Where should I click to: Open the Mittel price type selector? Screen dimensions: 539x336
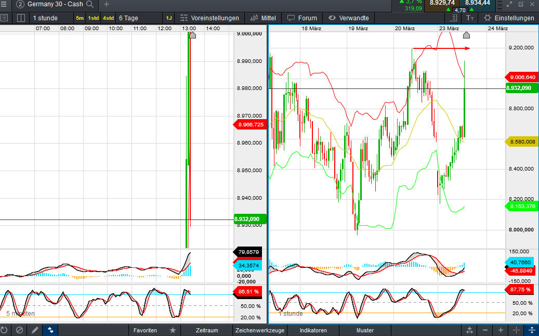pos(263,18)
